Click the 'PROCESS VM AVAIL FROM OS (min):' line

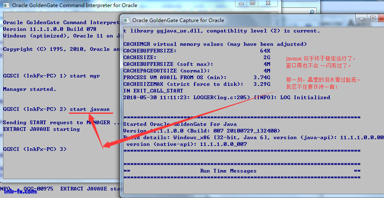tap(197, 78)
